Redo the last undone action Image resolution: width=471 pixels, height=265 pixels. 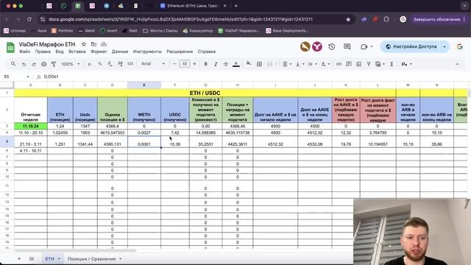point(34,64)
